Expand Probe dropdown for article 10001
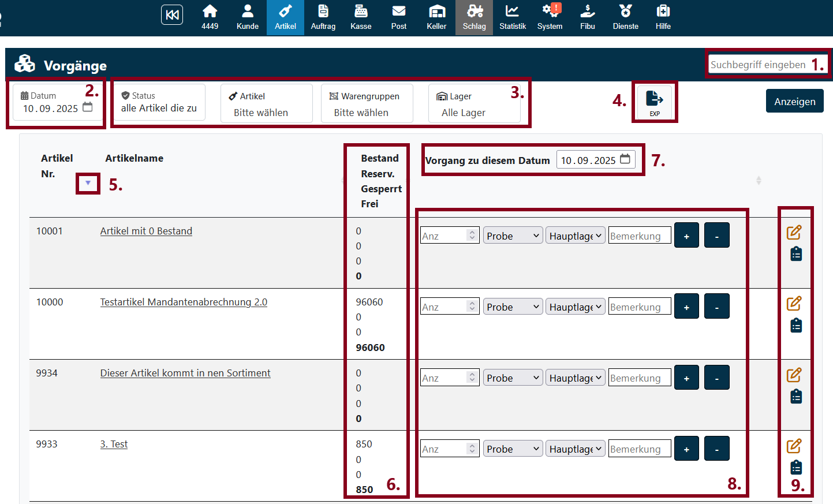This screenshot has width=833, height=504. (513, 236)
